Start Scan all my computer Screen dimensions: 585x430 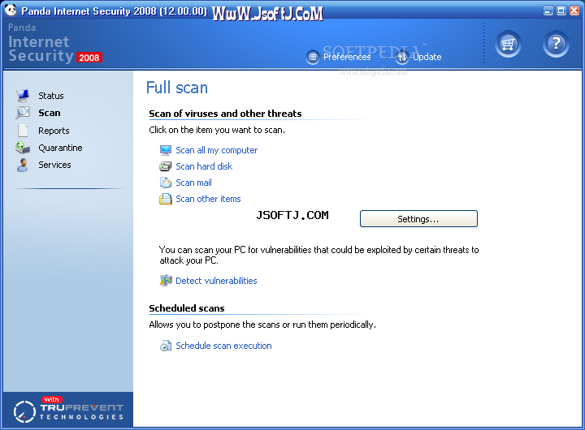216,150
